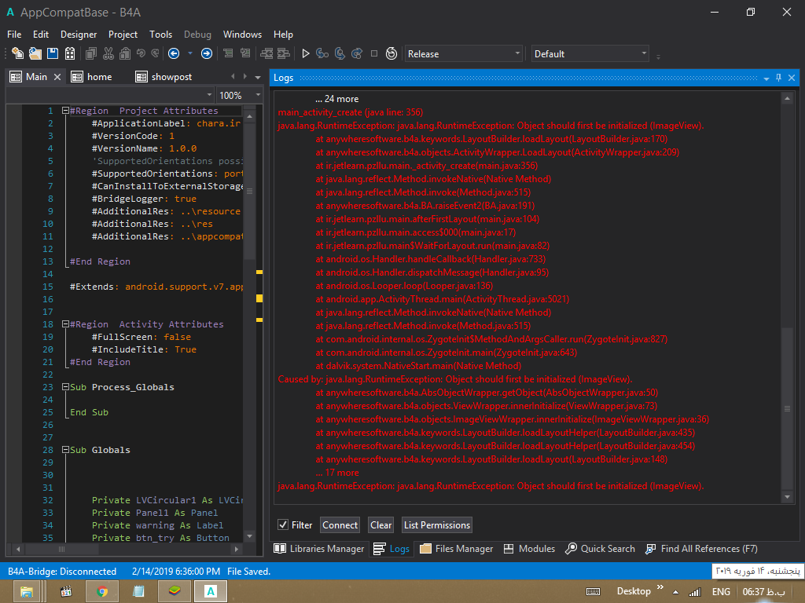Screen dimensions: 805x603
Task: Collapse the Project Attributes region
Action: (x=64, y=111)
